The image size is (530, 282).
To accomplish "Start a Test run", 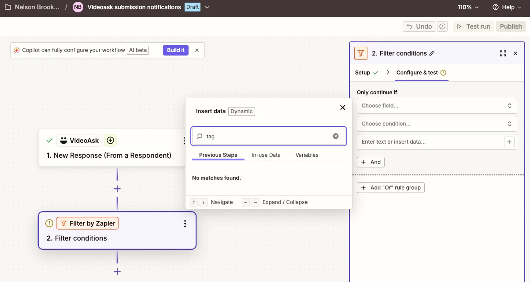I will 474,26.
